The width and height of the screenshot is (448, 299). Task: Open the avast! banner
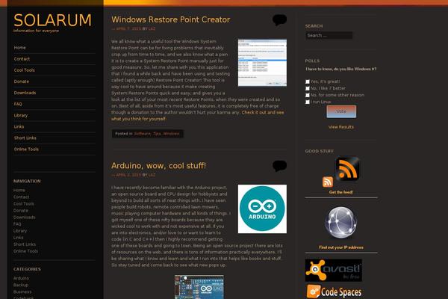[334, 270]
